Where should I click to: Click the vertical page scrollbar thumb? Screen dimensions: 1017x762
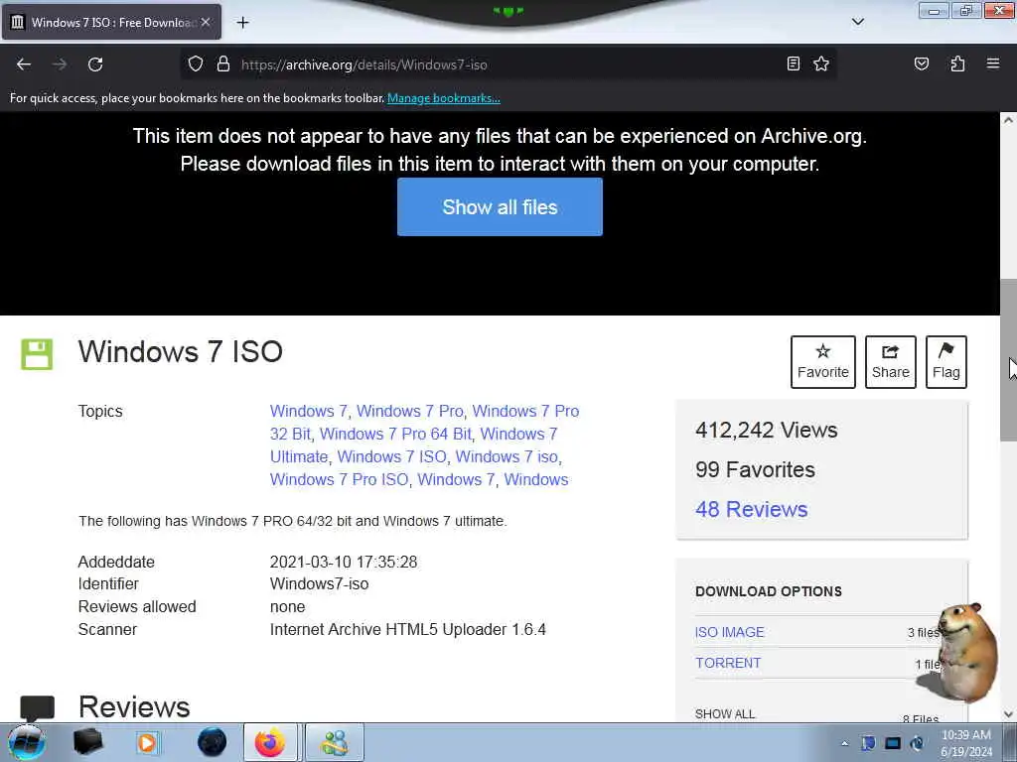click(1008, 360)
